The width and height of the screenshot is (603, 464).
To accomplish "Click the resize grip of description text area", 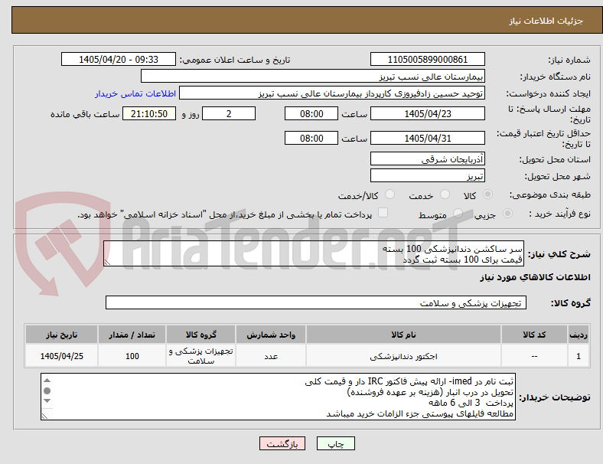I will pos(107,263).
